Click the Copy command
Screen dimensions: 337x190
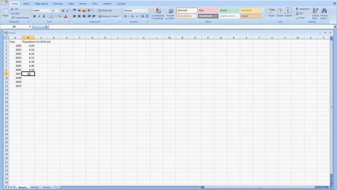[15, 13]
